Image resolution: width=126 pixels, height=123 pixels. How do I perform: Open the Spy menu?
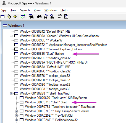pyautogui.click(x=4, y=10)
